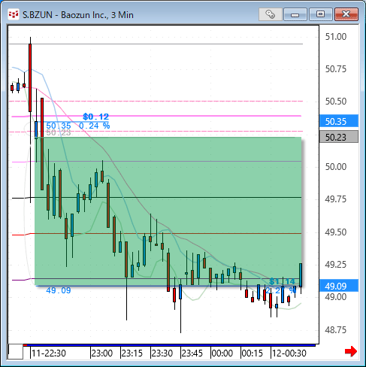Click the window title S.BZUN - Baozun Inc.
Image resolution: width=366 pixels, height=367 pixels.
pos(78,15)
